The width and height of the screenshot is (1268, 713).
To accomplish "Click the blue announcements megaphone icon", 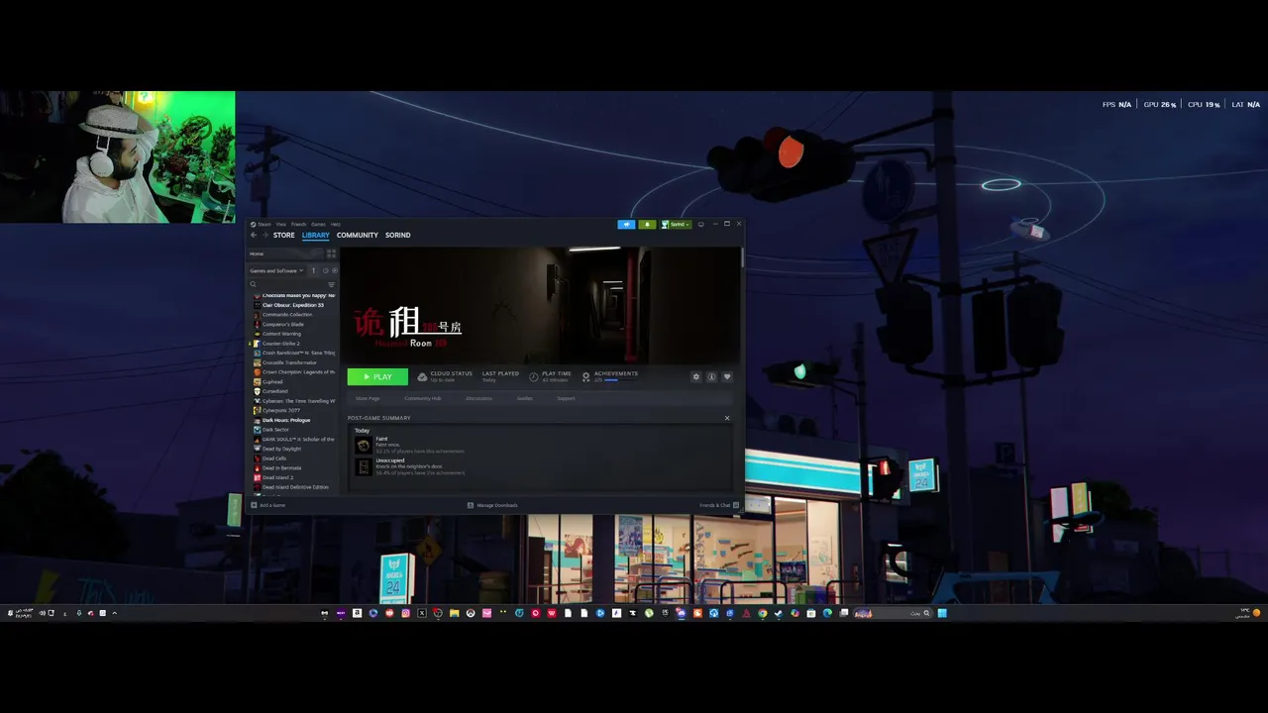I will [x=626, y=224].
